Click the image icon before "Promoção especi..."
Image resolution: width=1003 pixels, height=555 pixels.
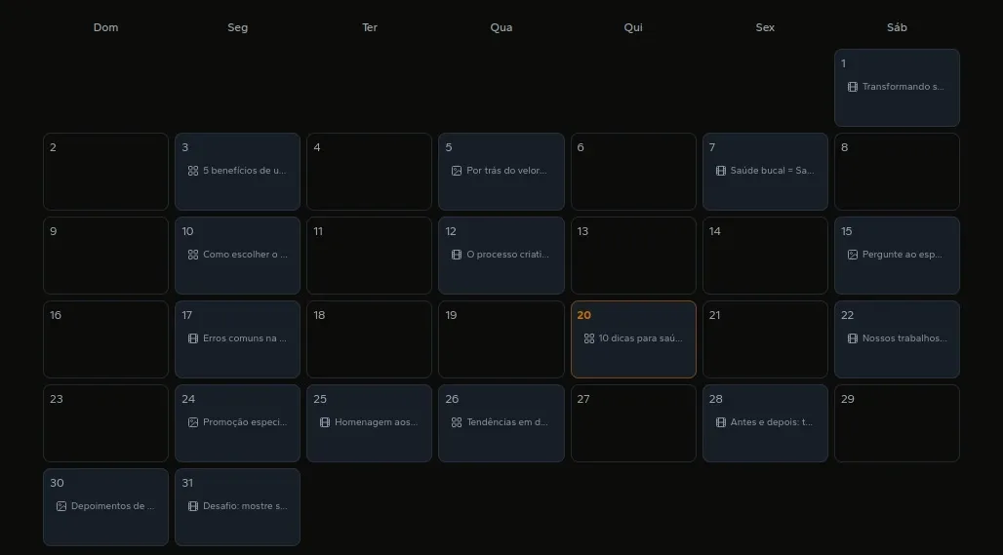pyautogui.click(x=192, y=422)
